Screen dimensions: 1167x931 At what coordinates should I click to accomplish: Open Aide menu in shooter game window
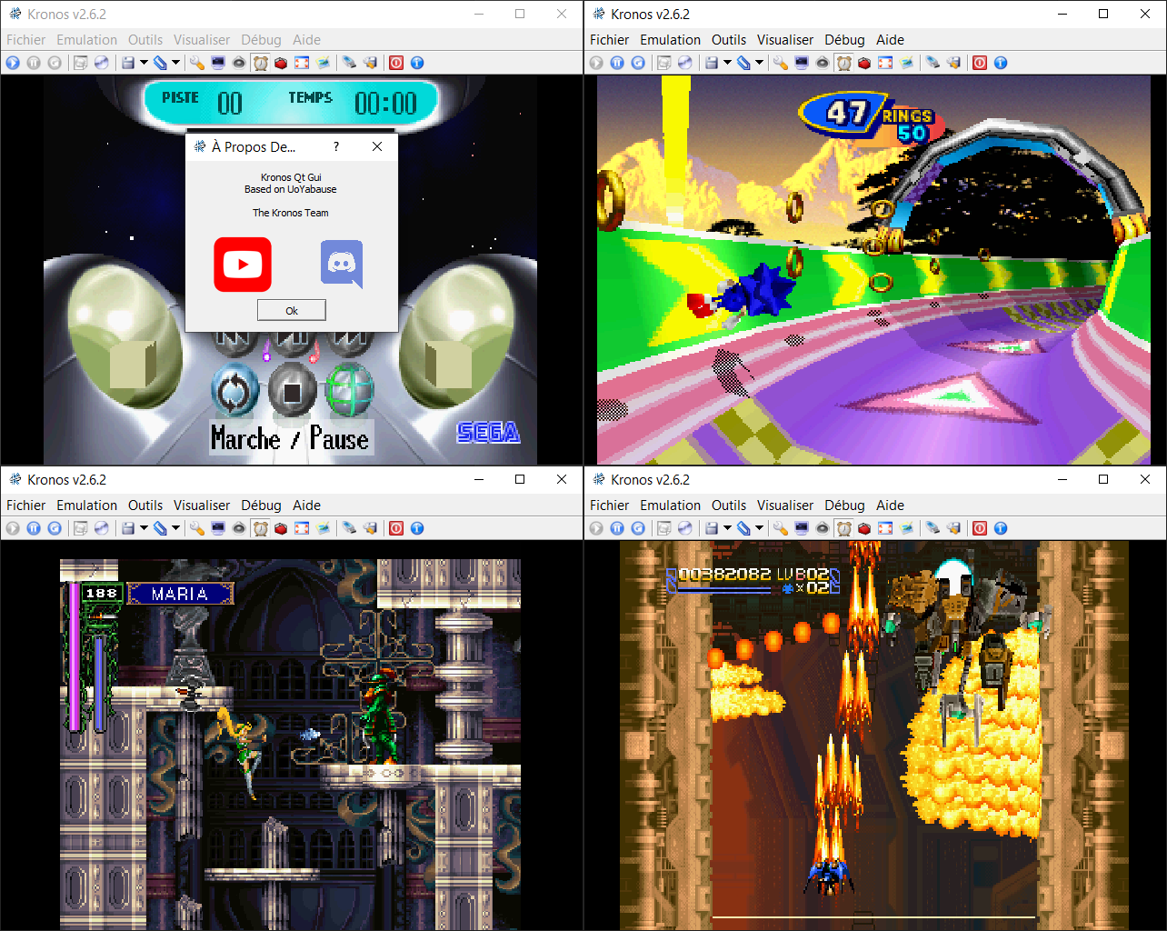[x=890, y=506]
